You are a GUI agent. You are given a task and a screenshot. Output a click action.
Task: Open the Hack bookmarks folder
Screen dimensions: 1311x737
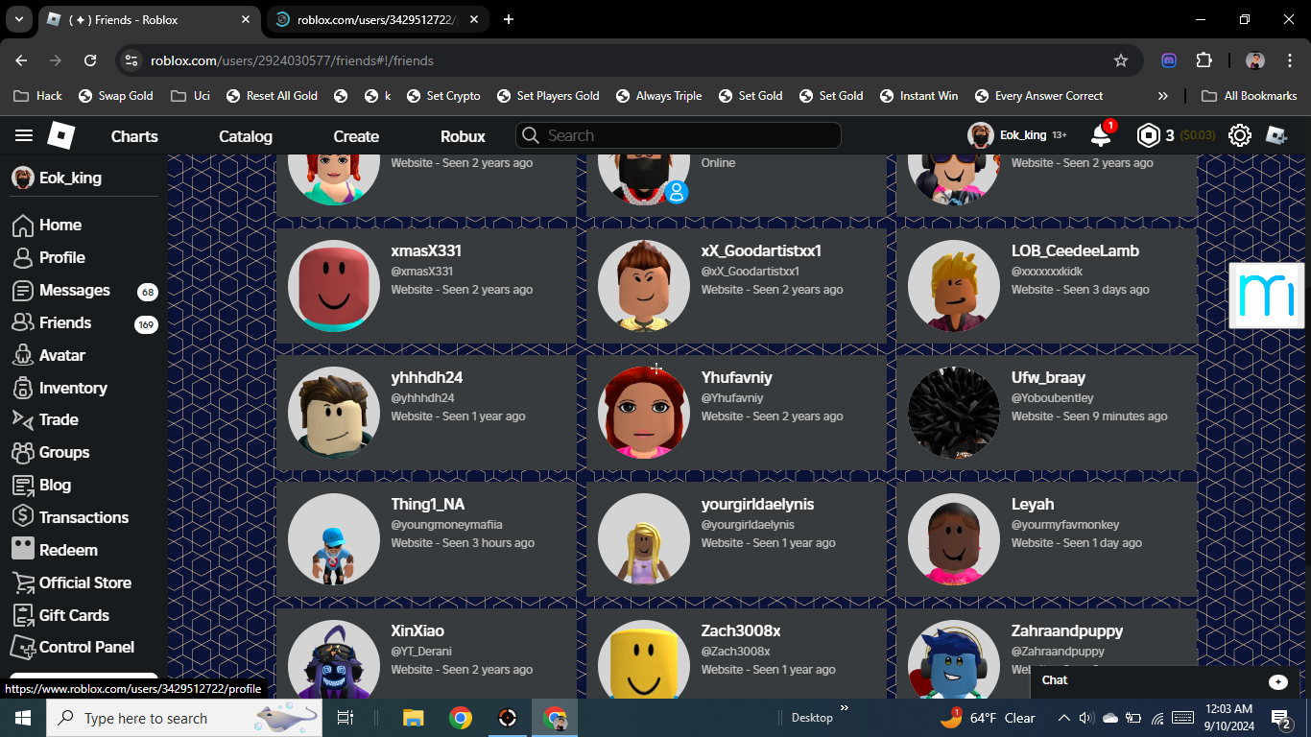[37, 96]
